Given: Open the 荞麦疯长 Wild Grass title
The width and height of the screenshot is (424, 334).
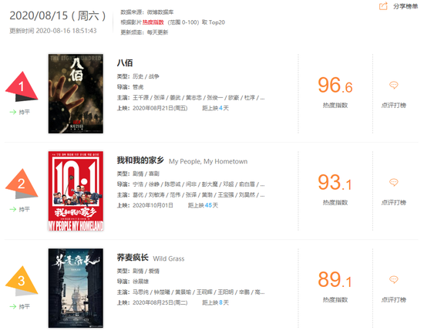Looking at the screenshot, I should (x=150, y=258).
